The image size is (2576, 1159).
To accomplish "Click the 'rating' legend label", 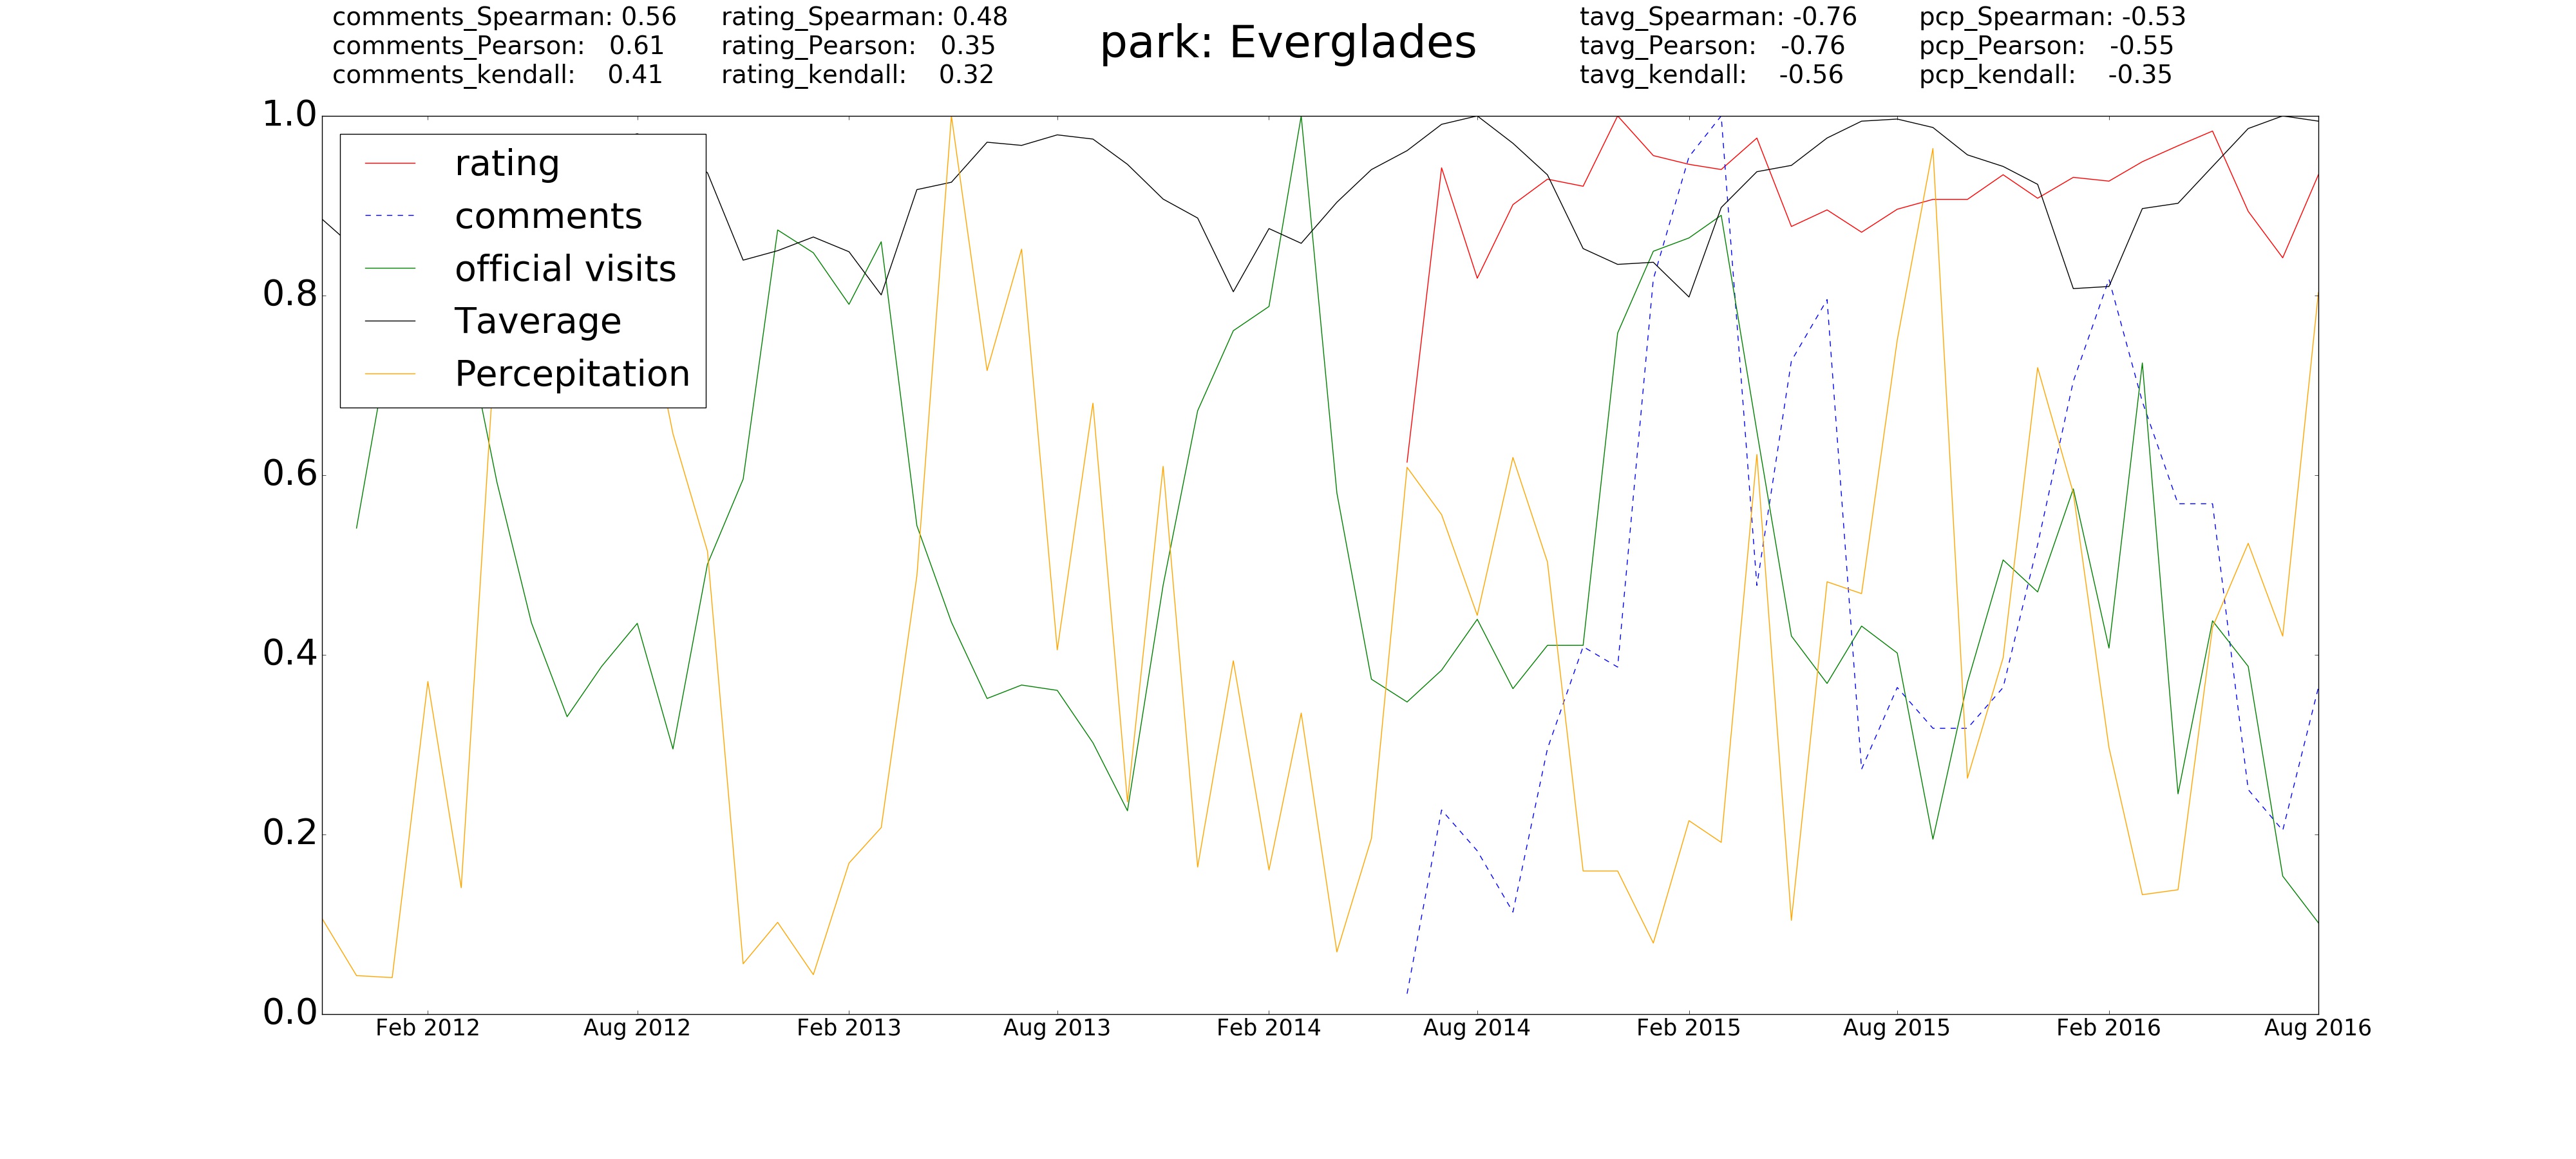I will pyautogui.click(x=507, y=164).
